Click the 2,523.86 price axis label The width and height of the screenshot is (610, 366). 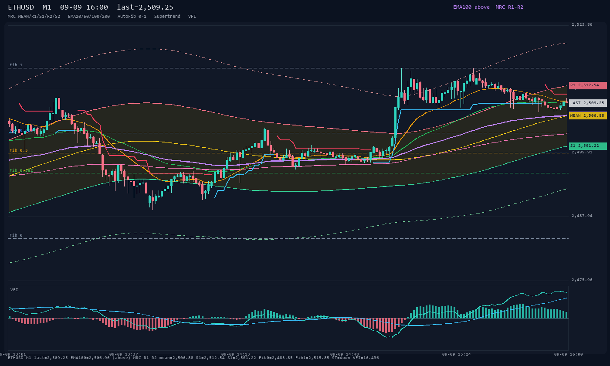[582, 25]
